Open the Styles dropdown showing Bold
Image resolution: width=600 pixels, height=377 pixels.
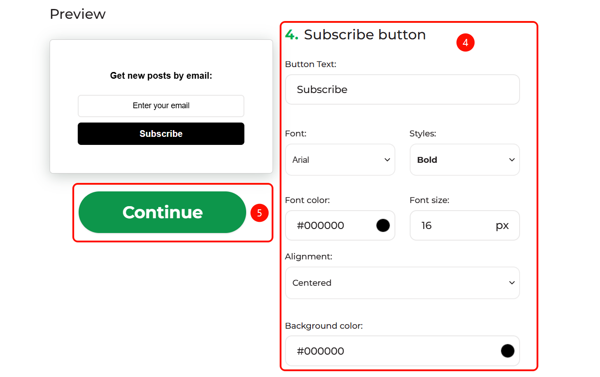[x=465, y=160]
